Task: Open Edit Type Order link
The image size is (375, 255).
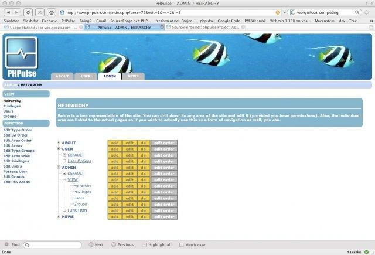Action: pyautogui.click(x=18, y=130)
